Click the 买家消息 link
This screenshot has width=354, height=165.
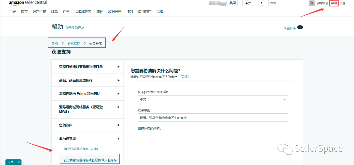pyautogui.click(x=323, y=3)
